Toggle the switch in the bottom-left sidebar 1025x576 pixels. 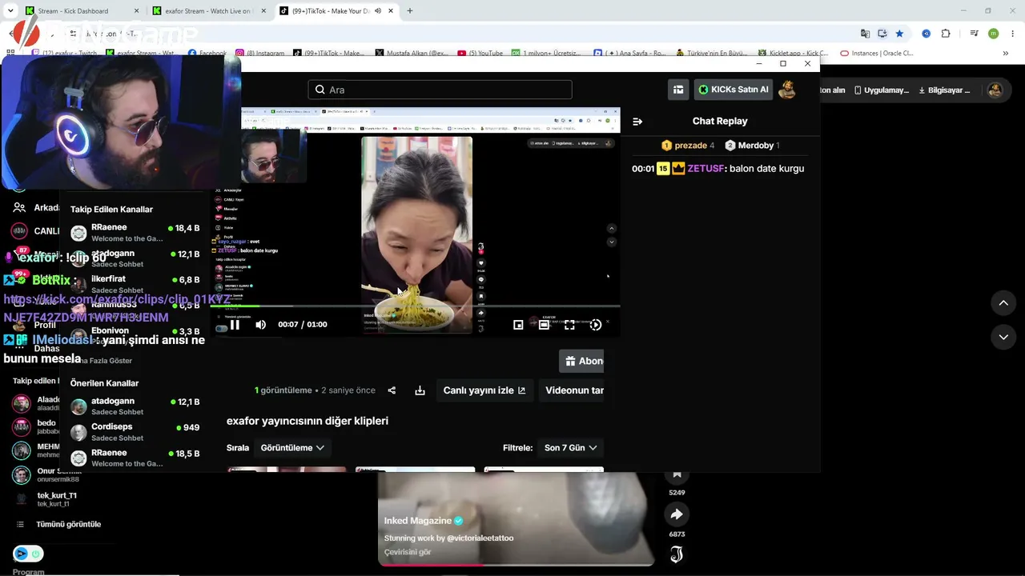28,554
